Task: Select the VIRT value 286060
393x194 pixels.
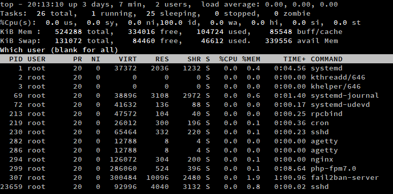Action: pyautogui.click(x=123, y=169)
